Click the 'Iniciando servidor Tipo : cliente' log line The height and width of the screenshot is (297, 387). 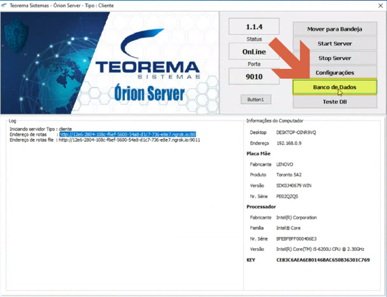pyautogui.click(x=40, y=129)
